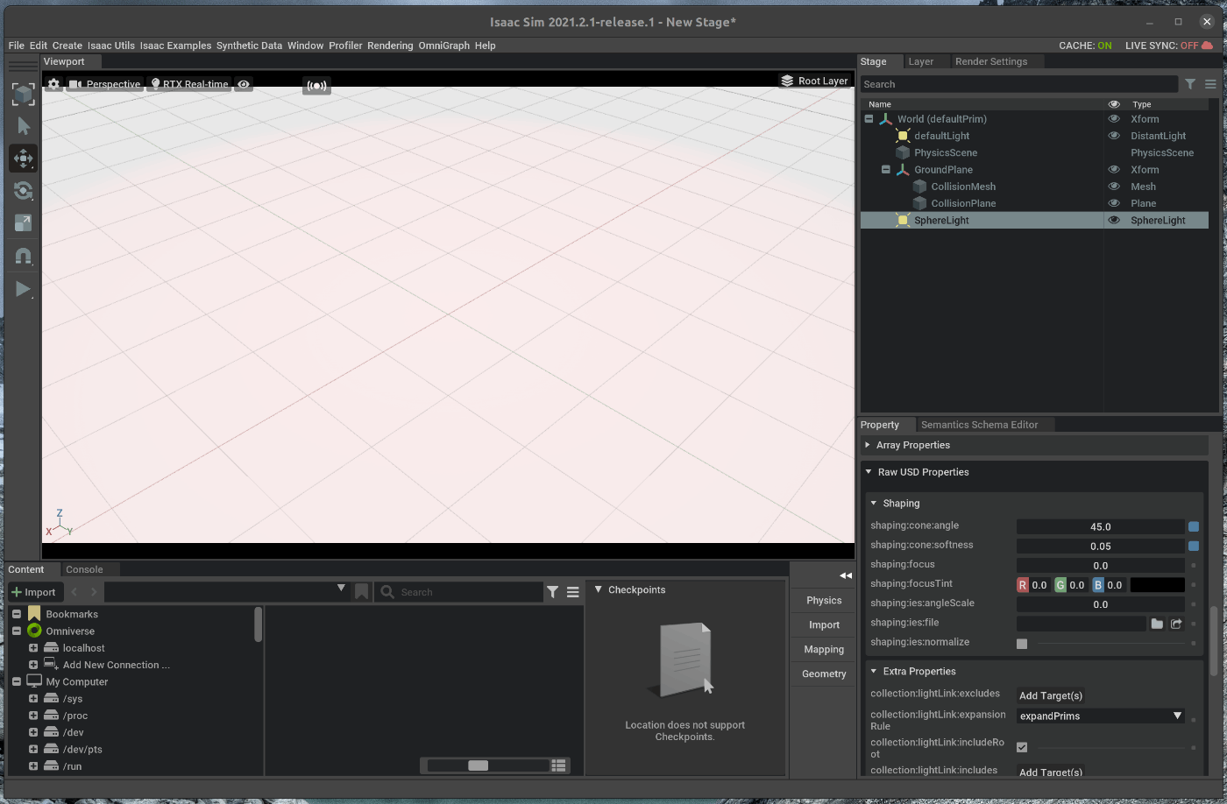This screenshot has width=1227, height=804.
Task: Toggle visibility of CollisionPlane
Action: [x=1114, y=203]
